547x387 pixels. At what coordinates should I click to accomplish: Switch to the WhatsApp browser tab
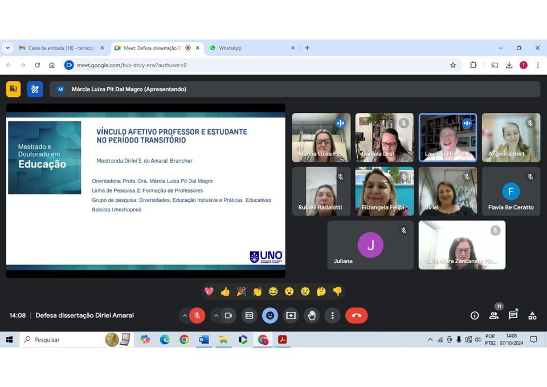pyautogui.click(x=251, y=48)
